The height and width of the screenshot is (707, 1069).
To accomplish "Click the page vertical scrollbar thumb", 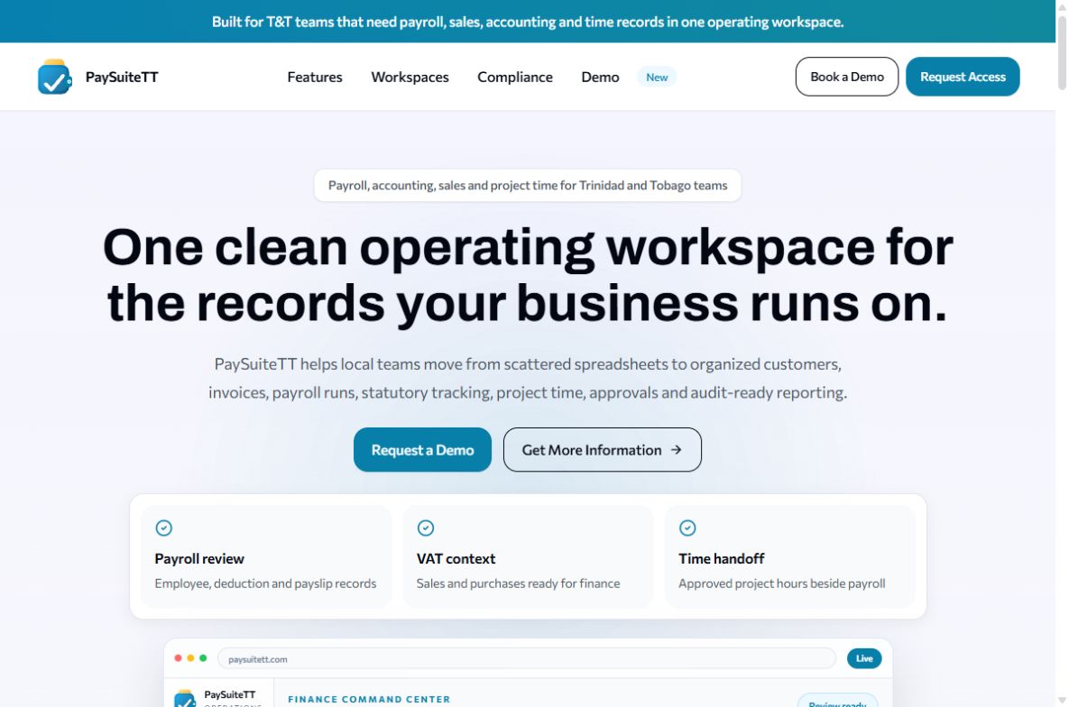I will tap(1062, 53).
